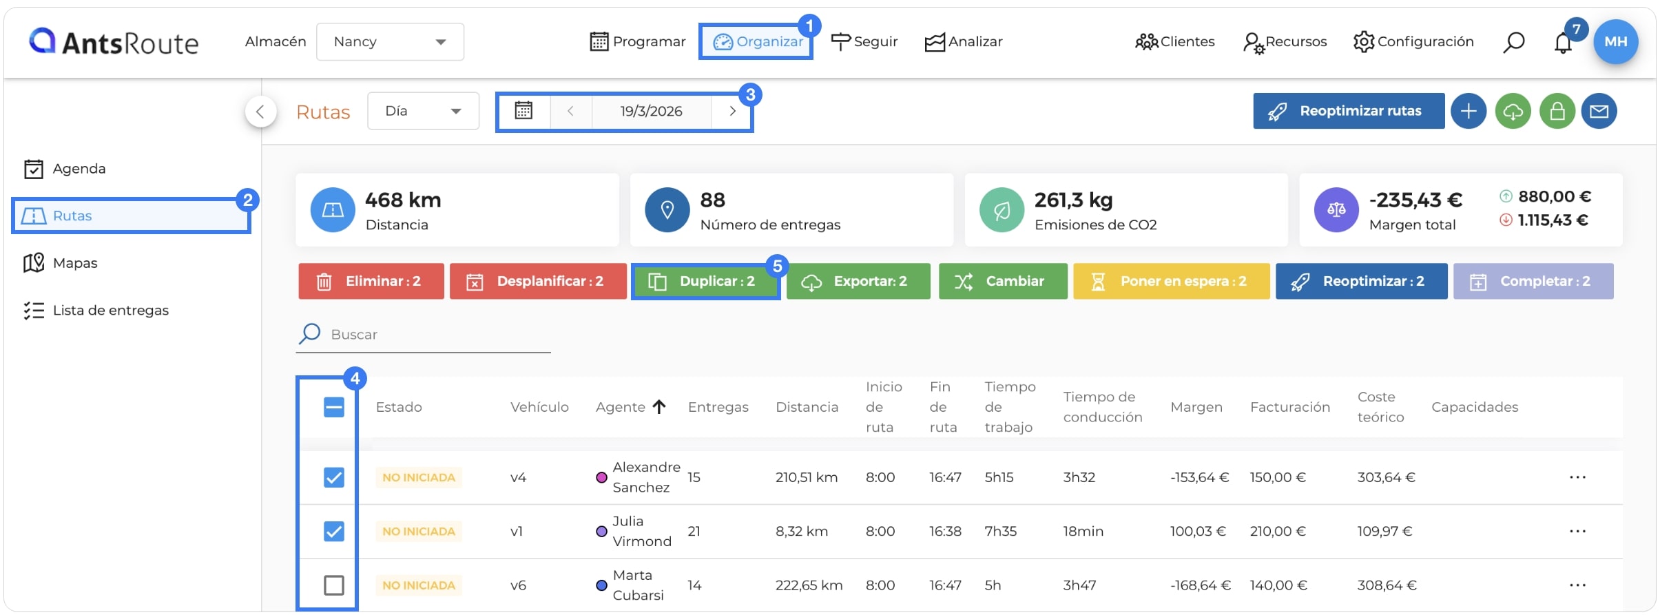This screenshot has width=1660, height=615.
Task: Open the Recursos page
Action: point(1285,42)
